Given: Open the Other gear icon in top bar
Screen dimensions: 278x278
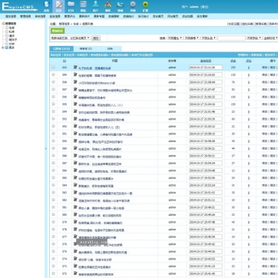Looking at the screenshot, I should click(133, 6).
